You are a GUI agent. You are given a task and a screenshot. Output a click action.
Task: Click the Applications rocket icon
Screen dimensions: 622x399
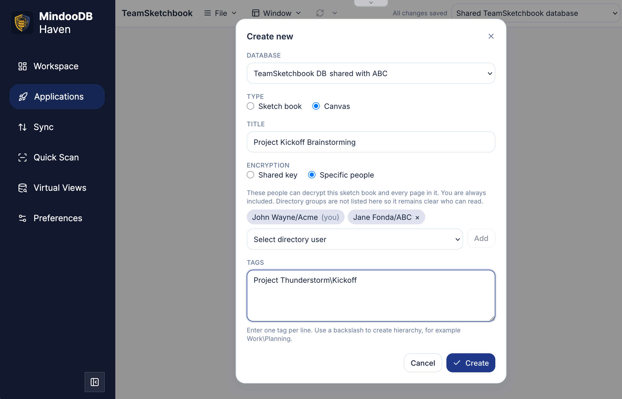point(23,97)
